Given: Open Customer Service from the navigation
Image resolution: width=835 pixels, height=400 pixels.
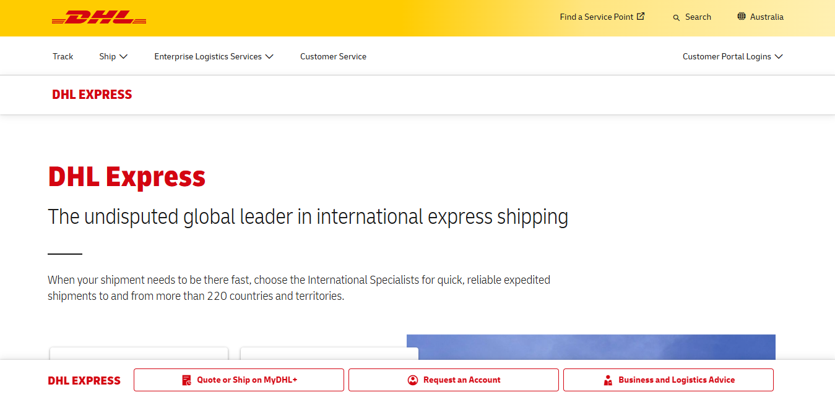Looking at the screenshot, I should point(333,56).
